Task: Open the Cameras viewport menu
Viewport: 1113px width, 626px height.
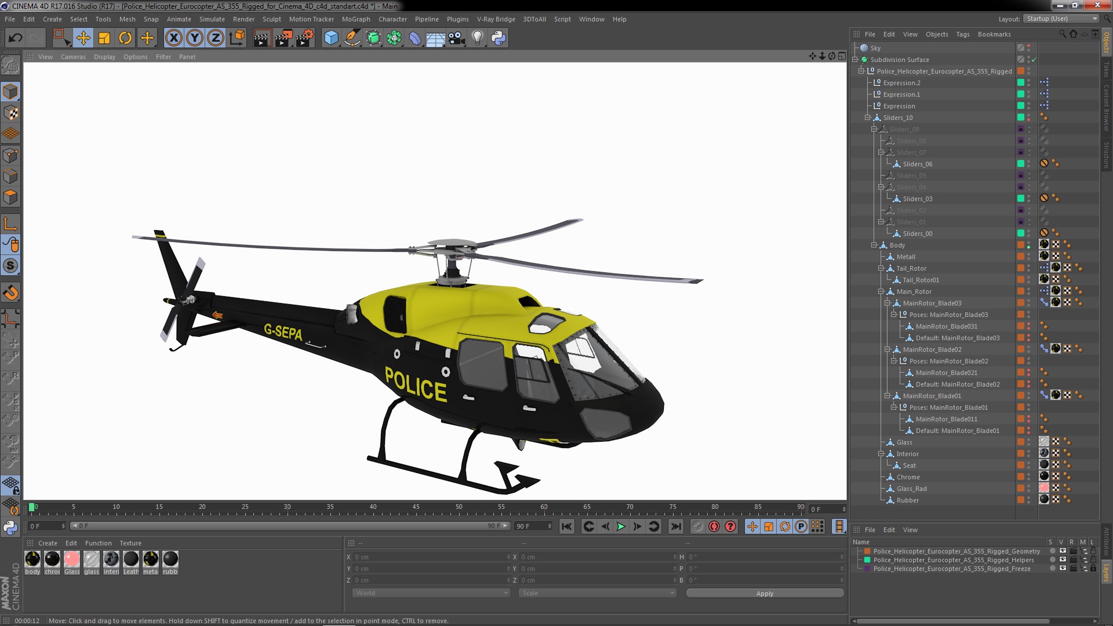Action: pos(73,57)
